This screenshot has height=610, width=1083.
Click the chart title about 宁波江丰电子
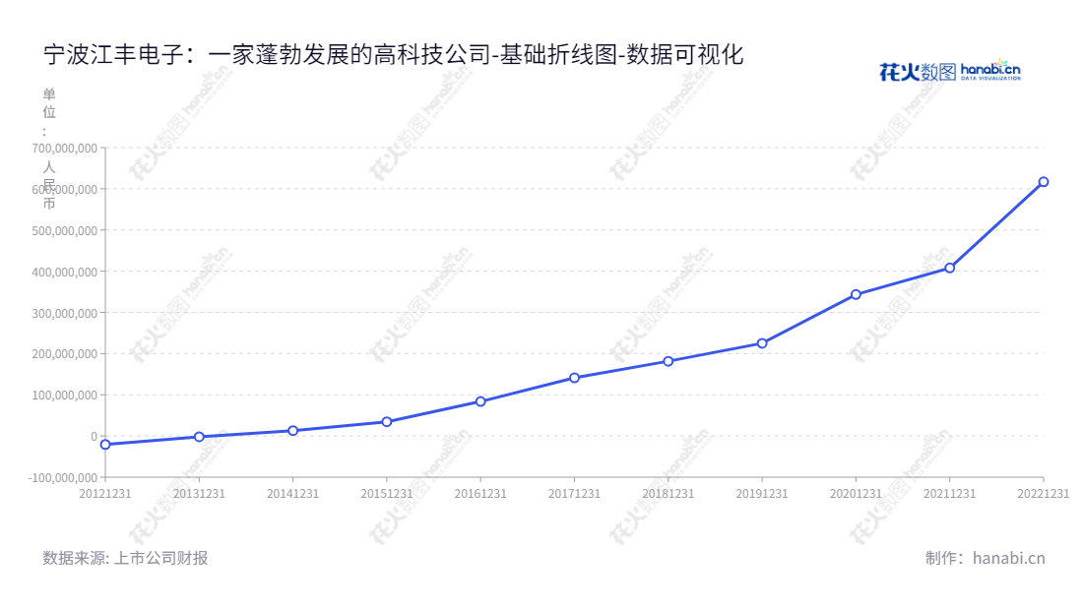pyautogui.click(x=393, y=54)
